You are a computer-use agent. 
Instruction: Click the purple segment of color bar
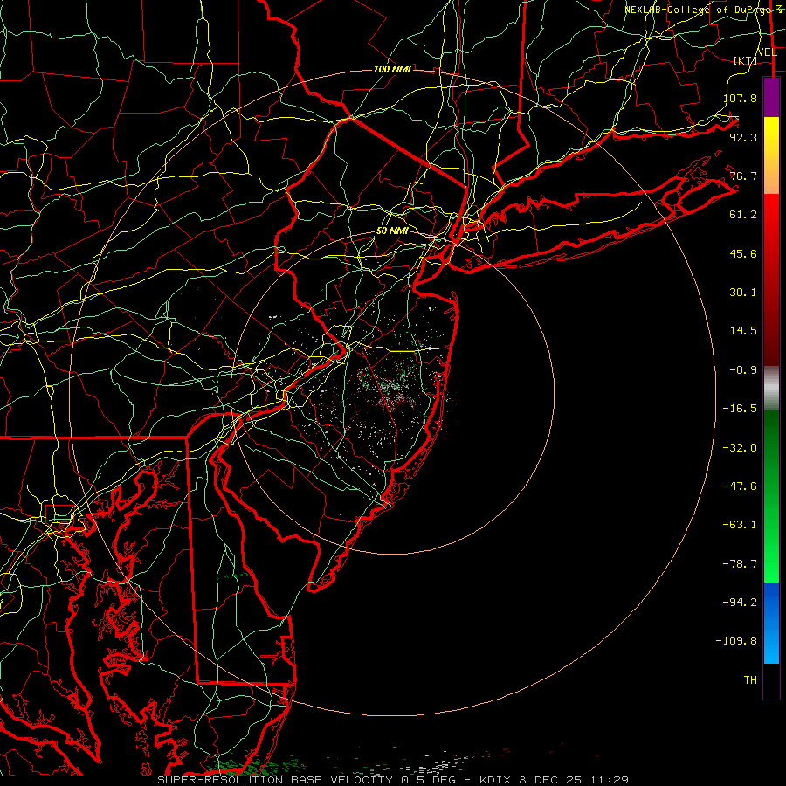point(771,97)
